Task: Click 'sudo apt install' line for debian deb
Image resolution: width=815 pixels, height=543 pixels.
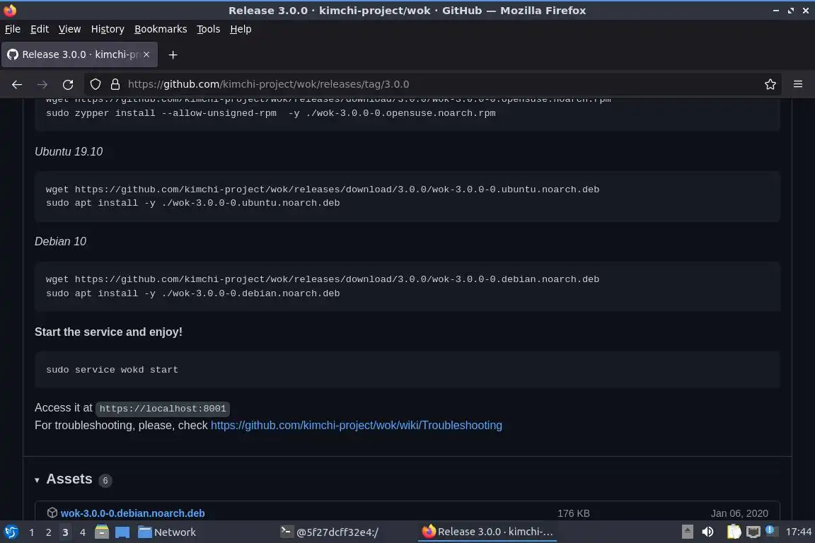Action: [x=193, y=293]
